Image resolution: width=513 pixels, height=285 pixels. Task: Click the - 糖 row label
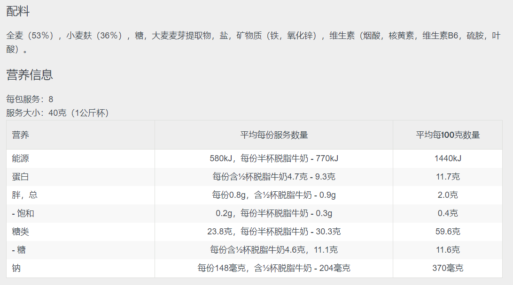[x=19, y=250]
